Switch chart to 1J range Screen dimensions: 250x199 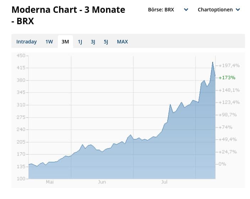[80, 42]
